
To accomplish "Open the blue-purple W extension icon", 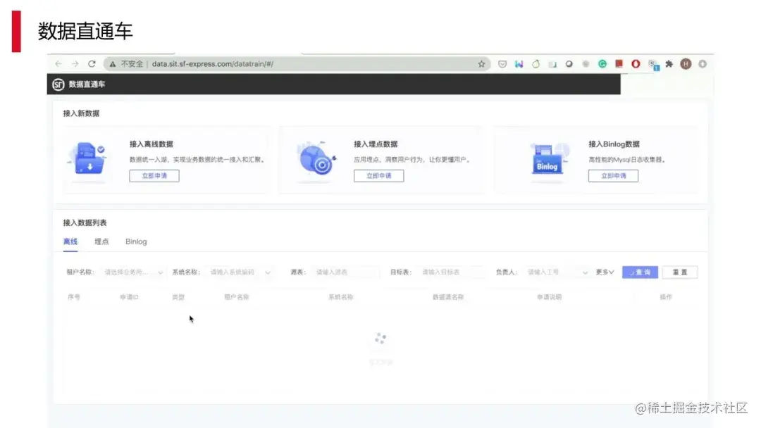I will (519, 64).
